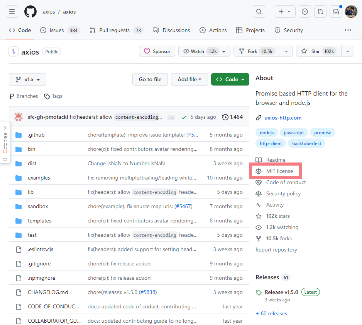Click Report repository link
This screenshot has height=325, width=362.
point(276,250)
